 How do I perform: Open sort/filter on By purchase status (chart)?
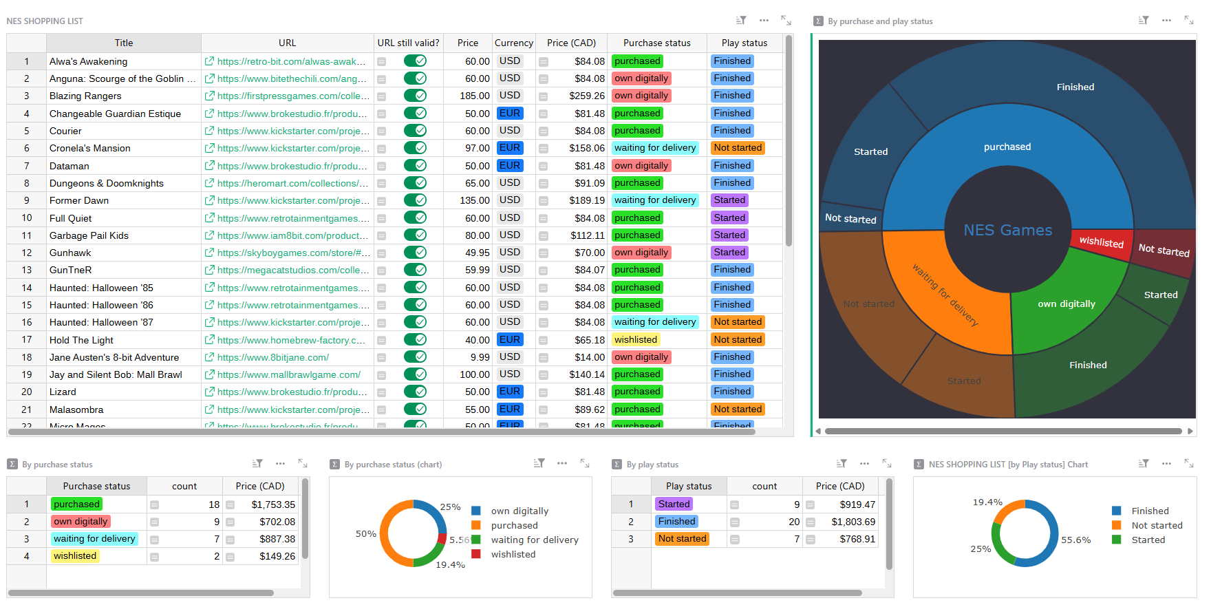pyautogui.click(x=539, y=464)
